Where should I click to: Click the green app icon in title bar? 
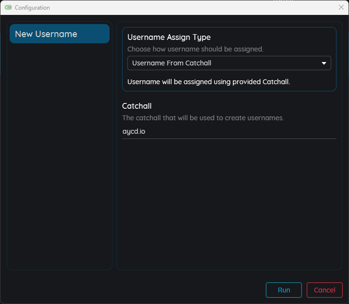point(8,8)
